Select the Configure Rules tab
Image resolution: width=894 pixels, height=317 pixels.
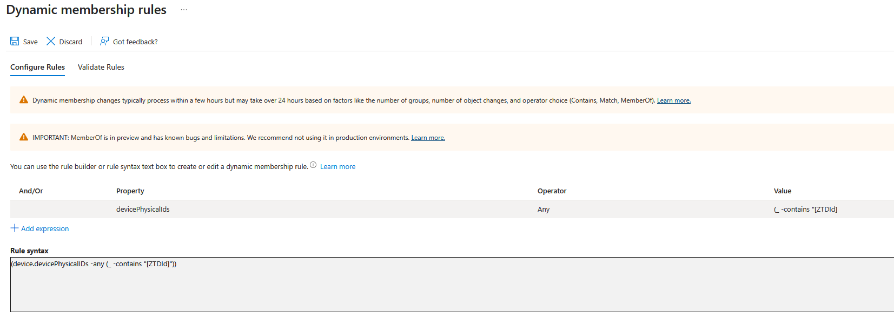(37, 67)
